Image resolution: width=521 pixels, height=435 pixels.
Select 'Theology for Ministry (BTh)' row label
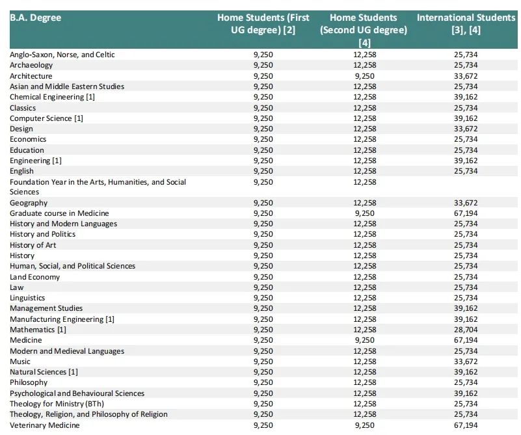57,404
